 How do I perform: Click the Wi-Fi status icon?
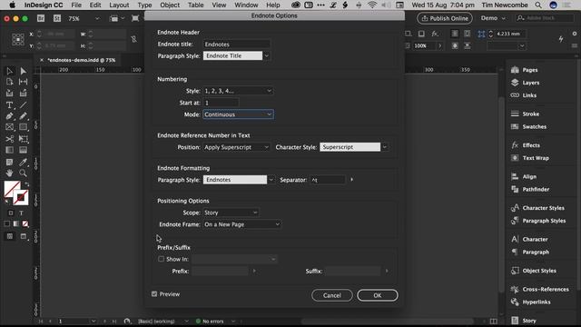tap(372, 5)
